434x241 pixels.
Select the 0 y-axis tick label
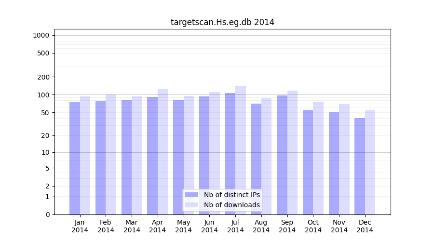[x=47, y=214]
